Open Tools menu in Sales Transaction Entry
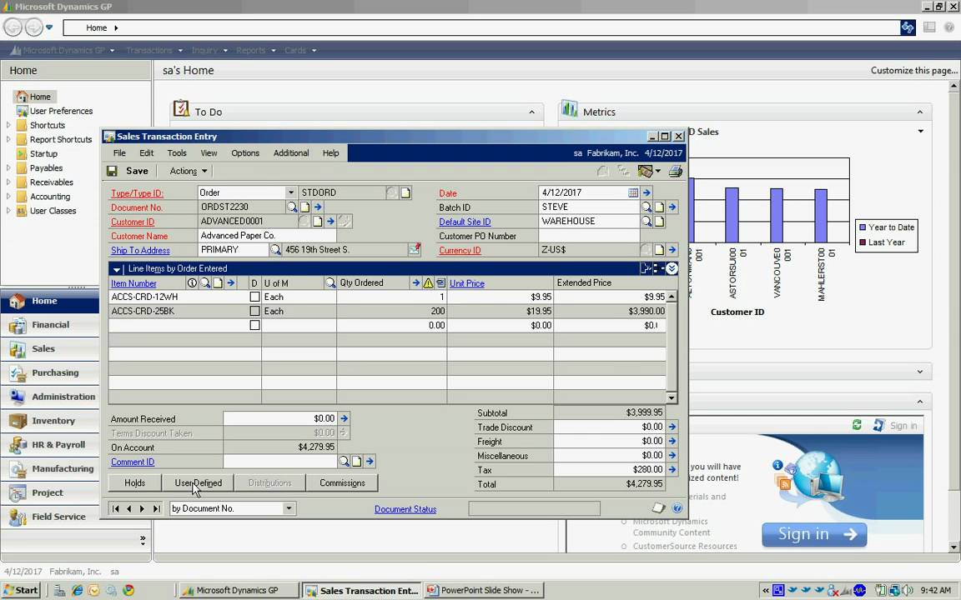Viewport: 961px width, 600px height. point(177,153)
